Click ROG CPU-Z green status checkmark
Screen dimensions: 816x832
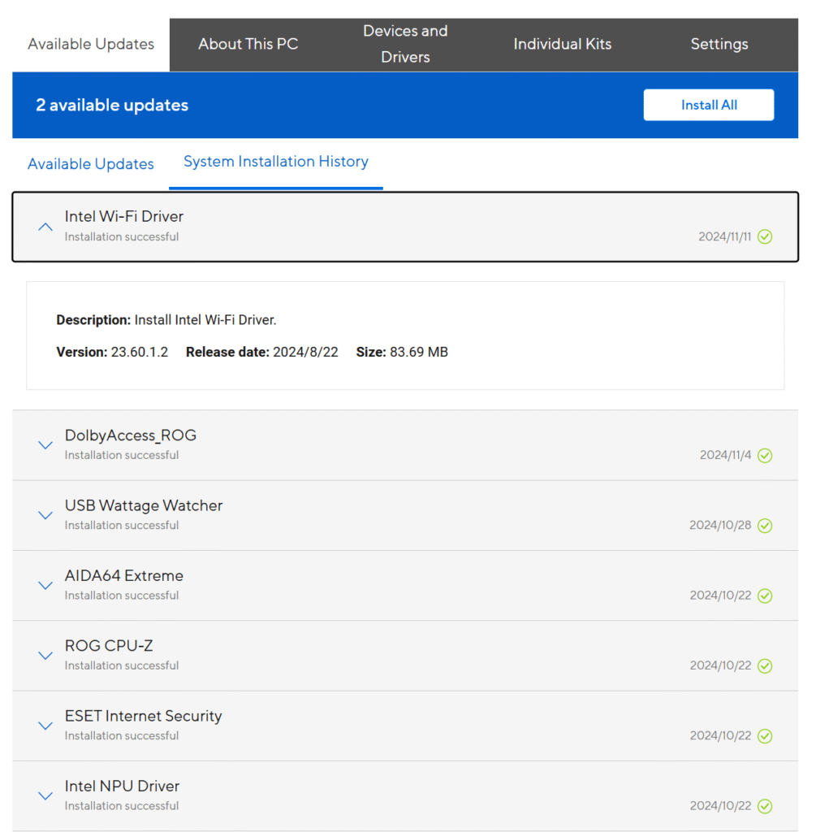(764, 666)
